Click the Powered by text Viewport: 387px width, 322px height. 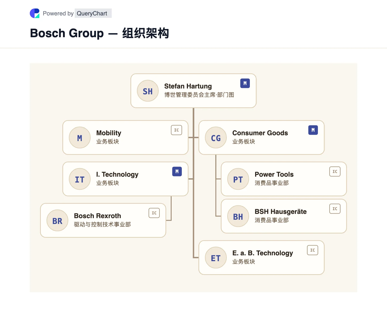(x=58, y=13)
